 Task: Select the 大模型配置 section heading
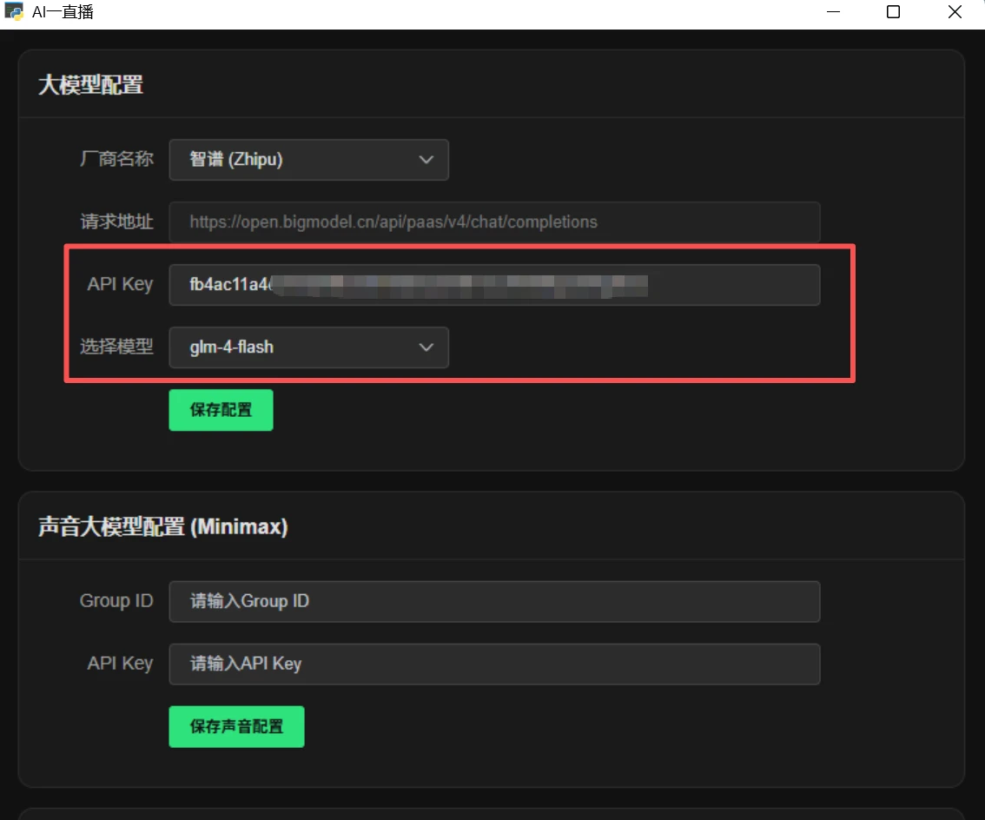coord(90,85)
